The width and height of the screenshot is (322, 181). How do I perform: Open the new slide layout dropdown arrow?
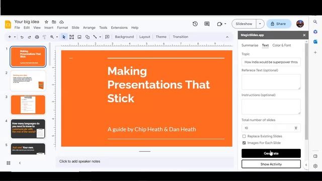click(15, 37)
